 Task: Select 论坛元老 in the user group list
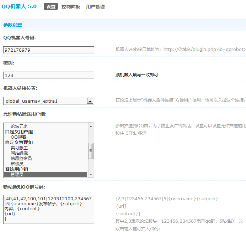pos(19,126)
